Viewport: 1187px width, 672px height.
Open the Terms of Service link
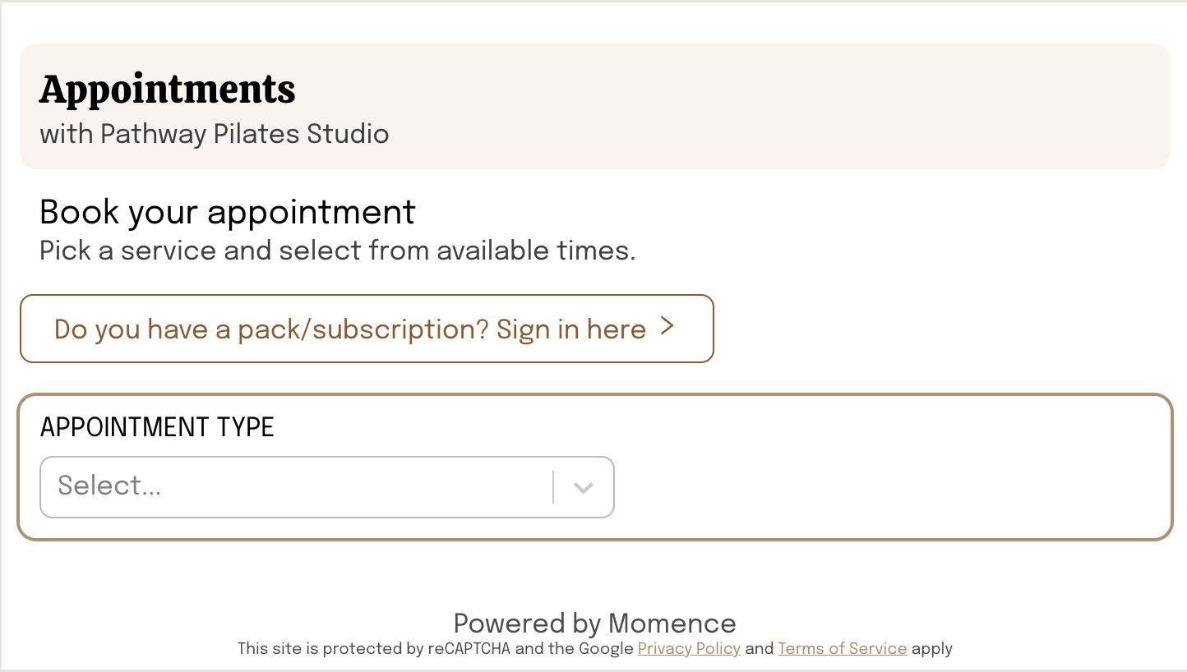(843, 648)
